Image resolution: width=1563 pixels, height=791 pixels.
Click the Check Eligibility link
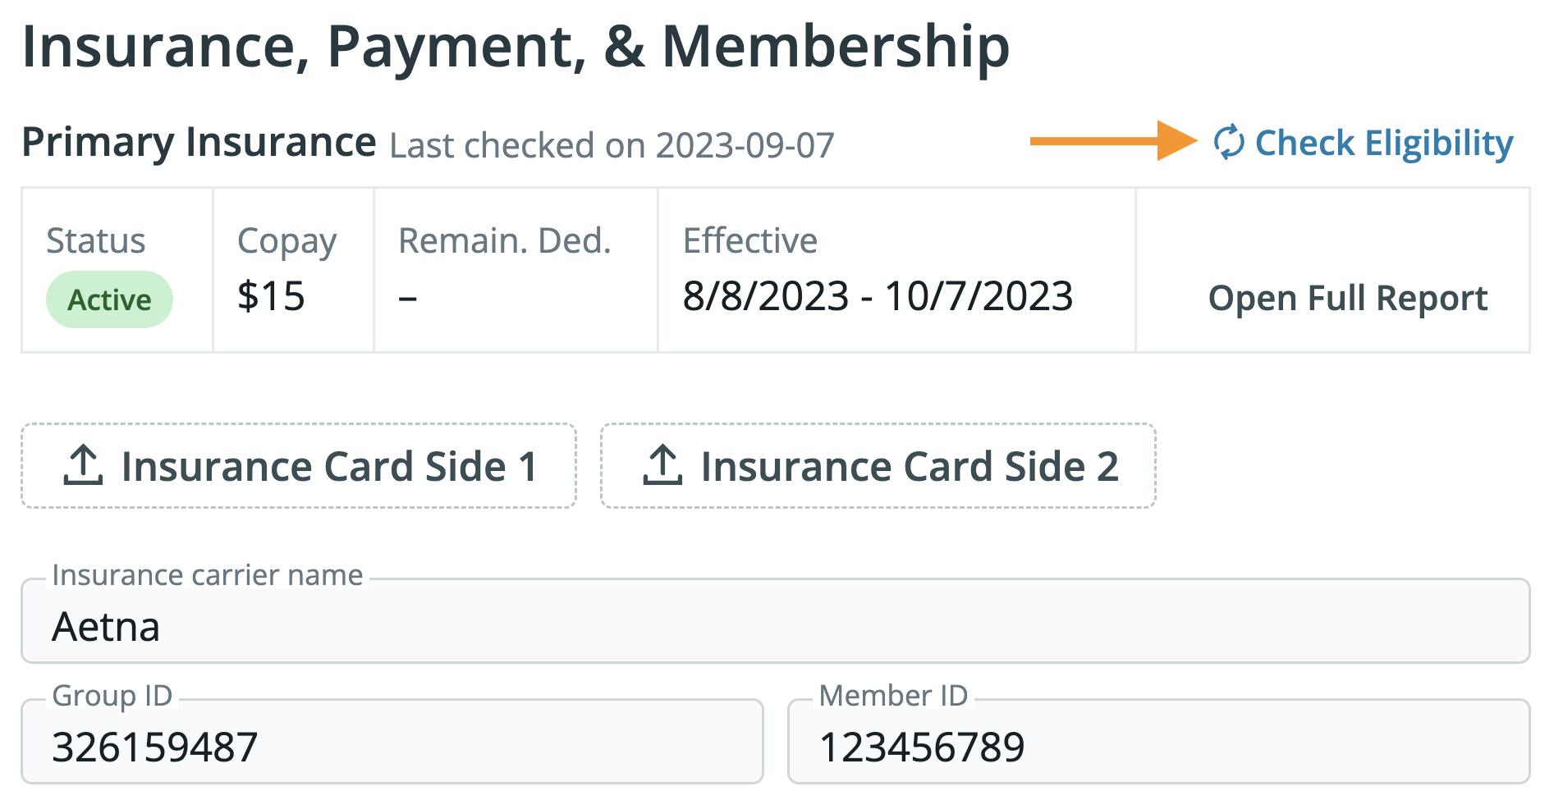(1383, 143)
